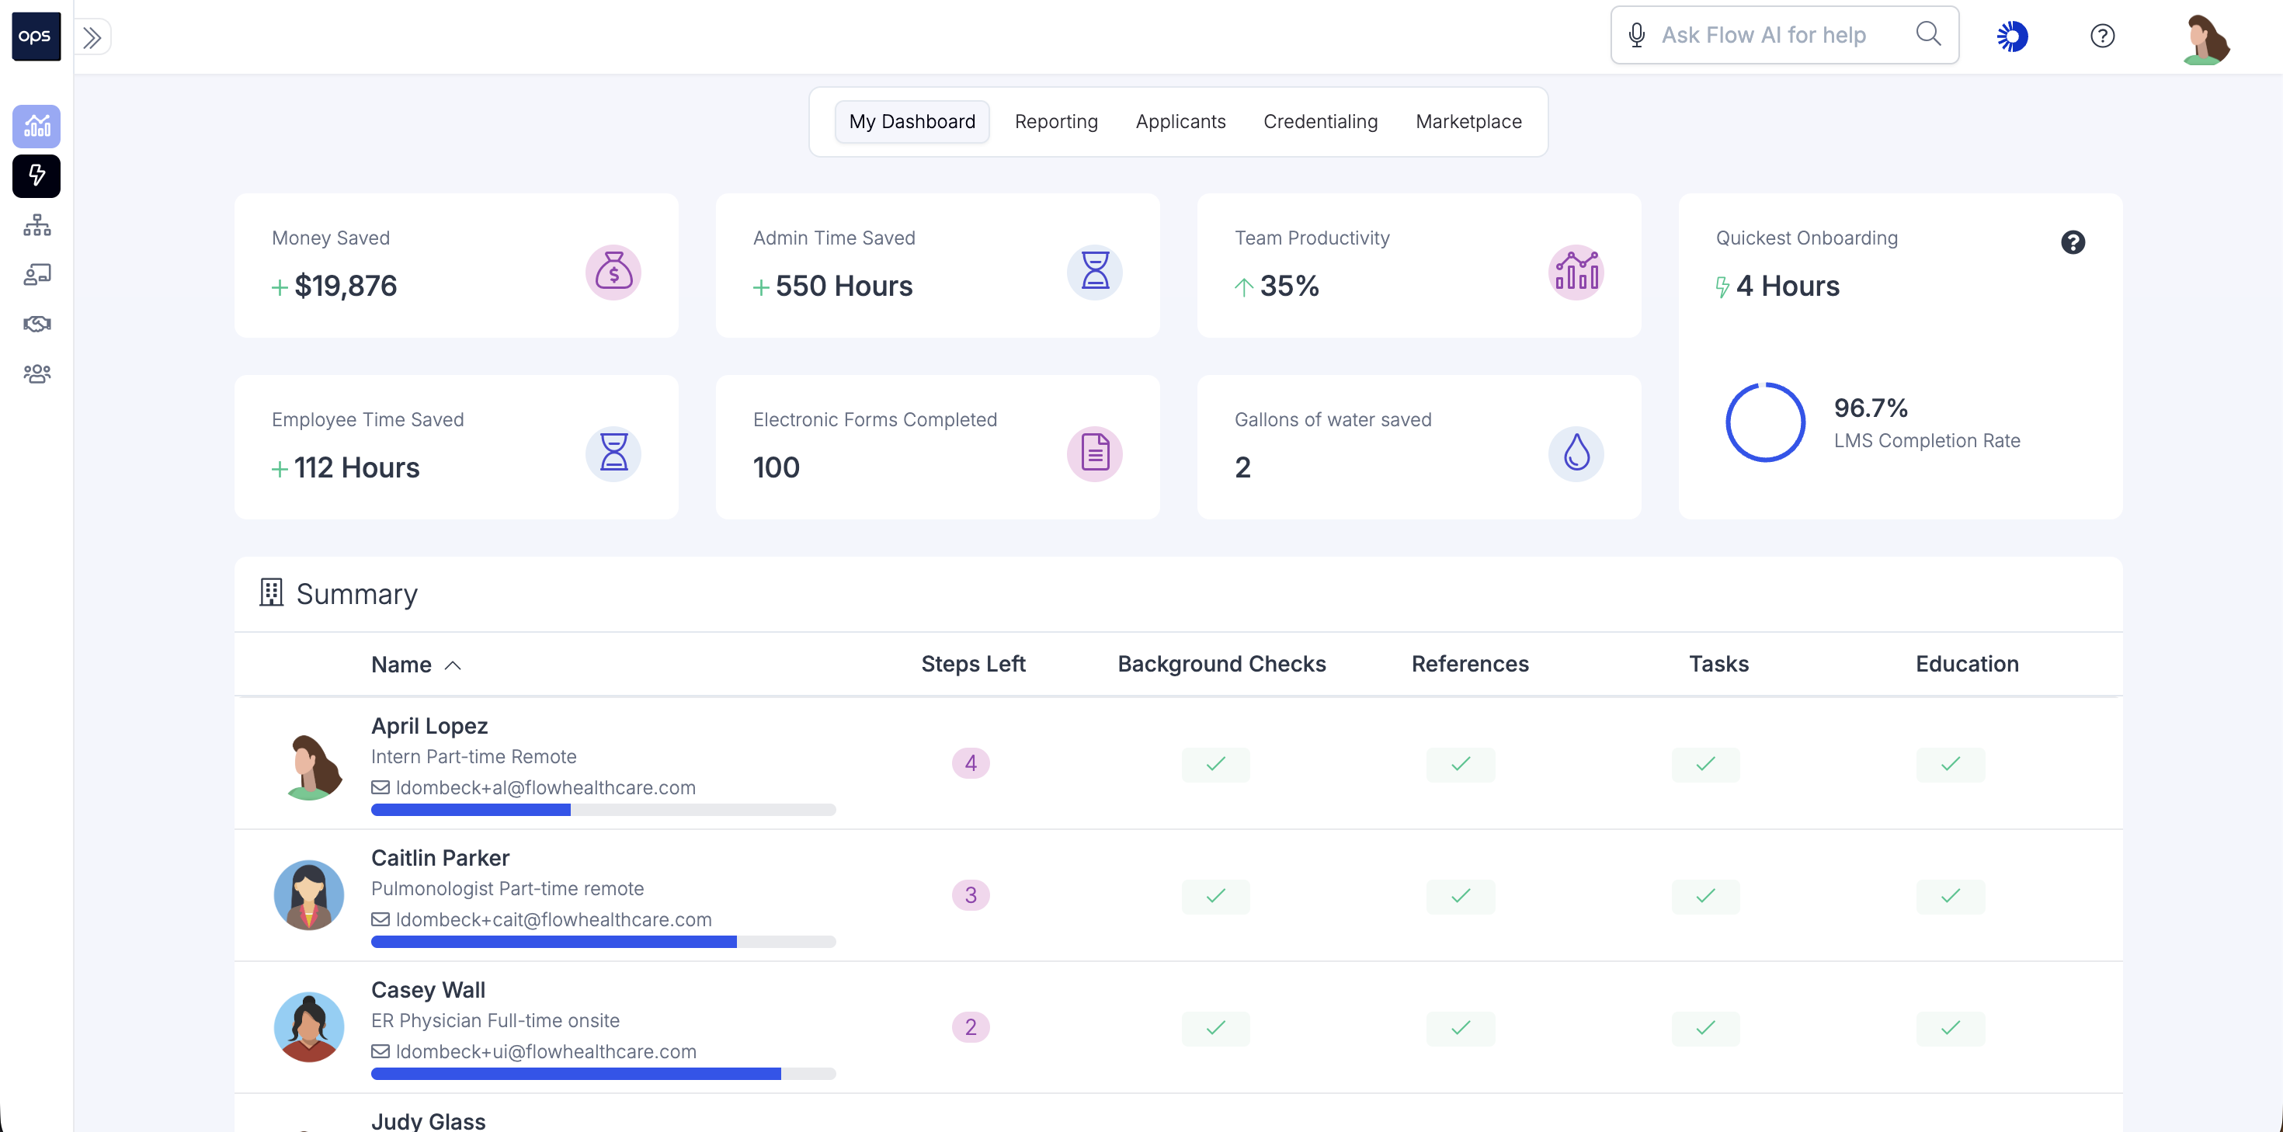
Task: Click the analytics dashboard sidebar icon
Action: 36,126
